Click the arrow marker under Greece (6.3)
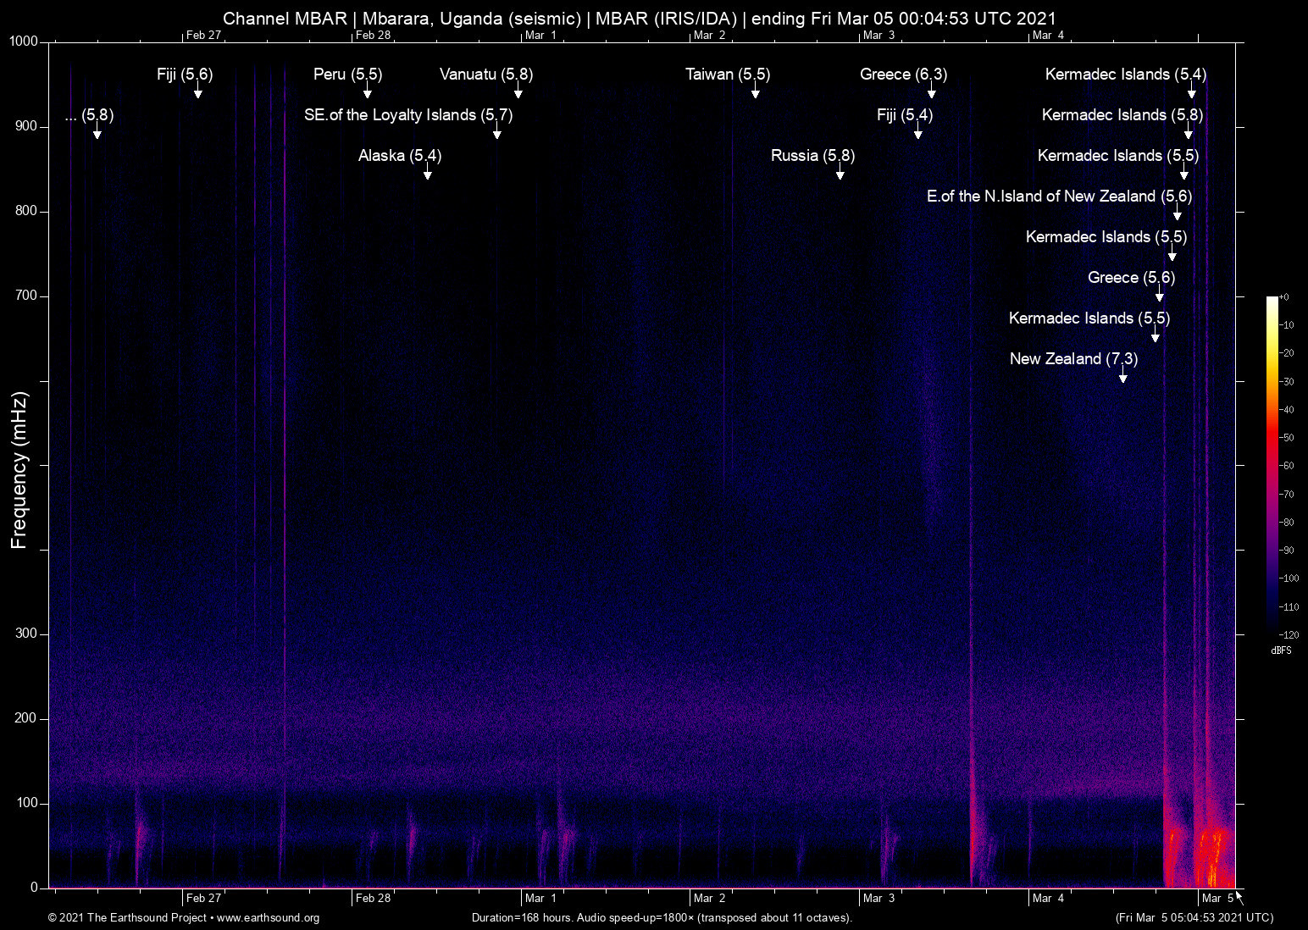 [x=931, y=92]
